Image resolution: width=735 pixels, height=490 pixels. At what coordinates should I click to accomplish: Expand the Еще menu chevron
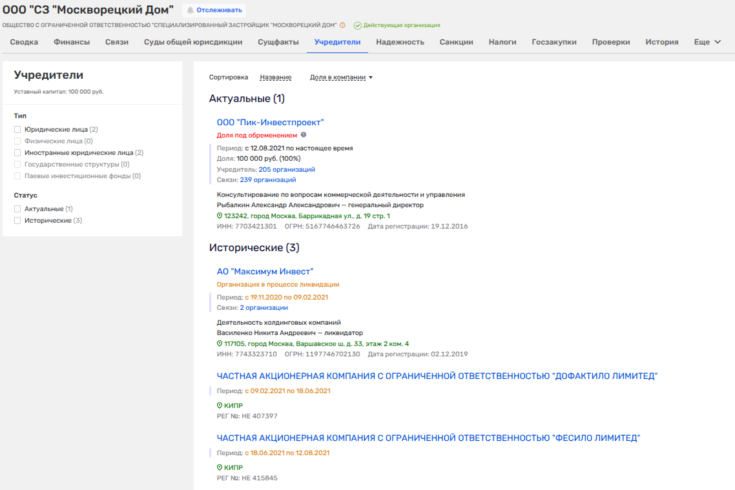point(717,42)
